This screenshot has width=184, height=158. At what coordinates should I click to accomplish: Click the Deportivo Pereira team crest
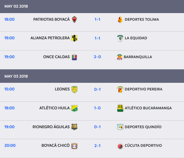tap(120, 89)
